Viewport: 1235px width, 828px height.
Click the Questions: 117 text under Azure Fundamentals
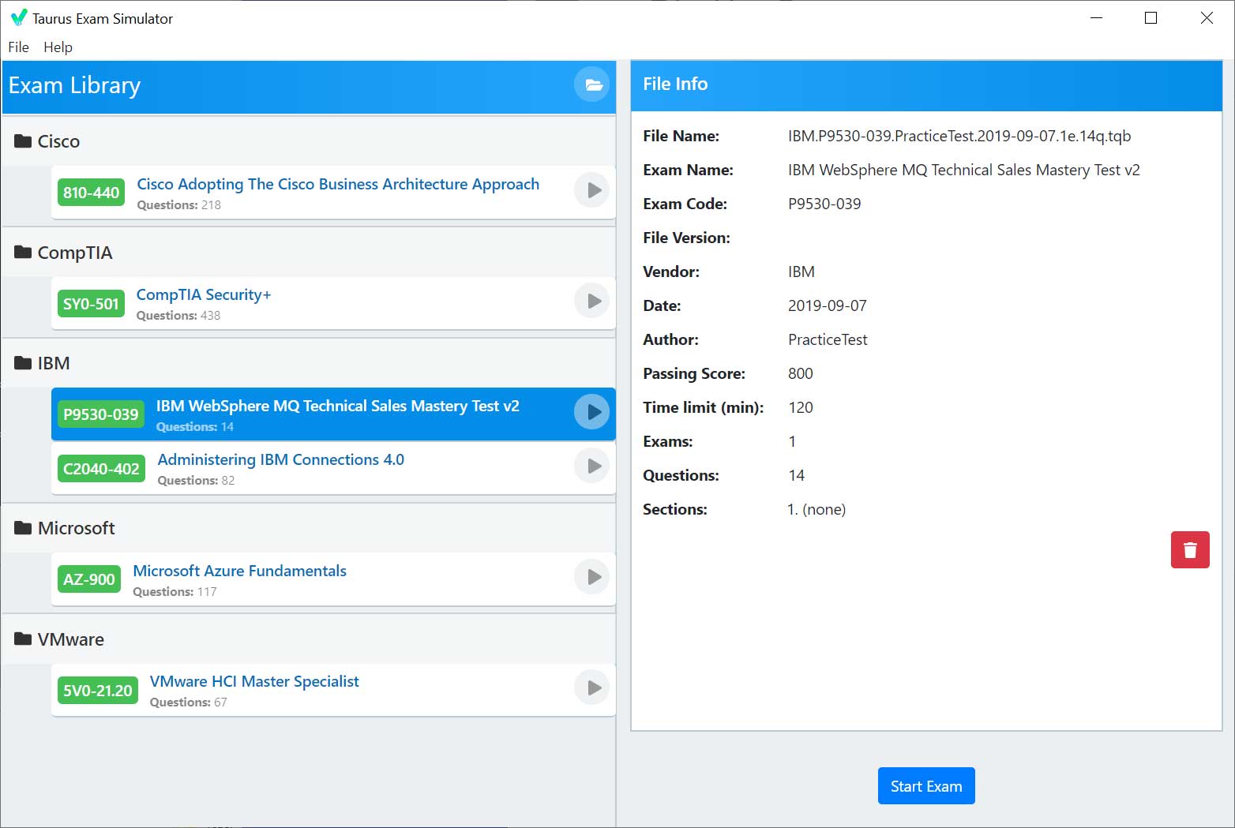point(175,591)
